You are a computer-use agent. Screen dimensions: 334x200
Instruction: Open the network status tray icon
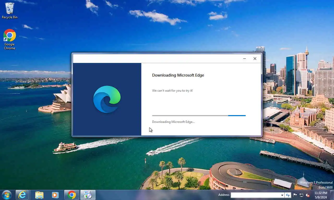pyautogui.click(x=301, y=195)
